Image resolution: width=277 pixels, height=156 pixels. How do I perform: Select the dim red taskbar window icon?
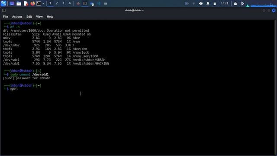78,3
